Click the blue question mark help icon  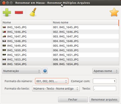pyautogui.click(x=45, y=71)
